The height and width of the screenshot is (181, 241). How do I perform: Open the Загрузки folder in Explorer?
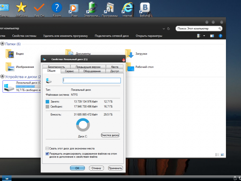(136, 54)
